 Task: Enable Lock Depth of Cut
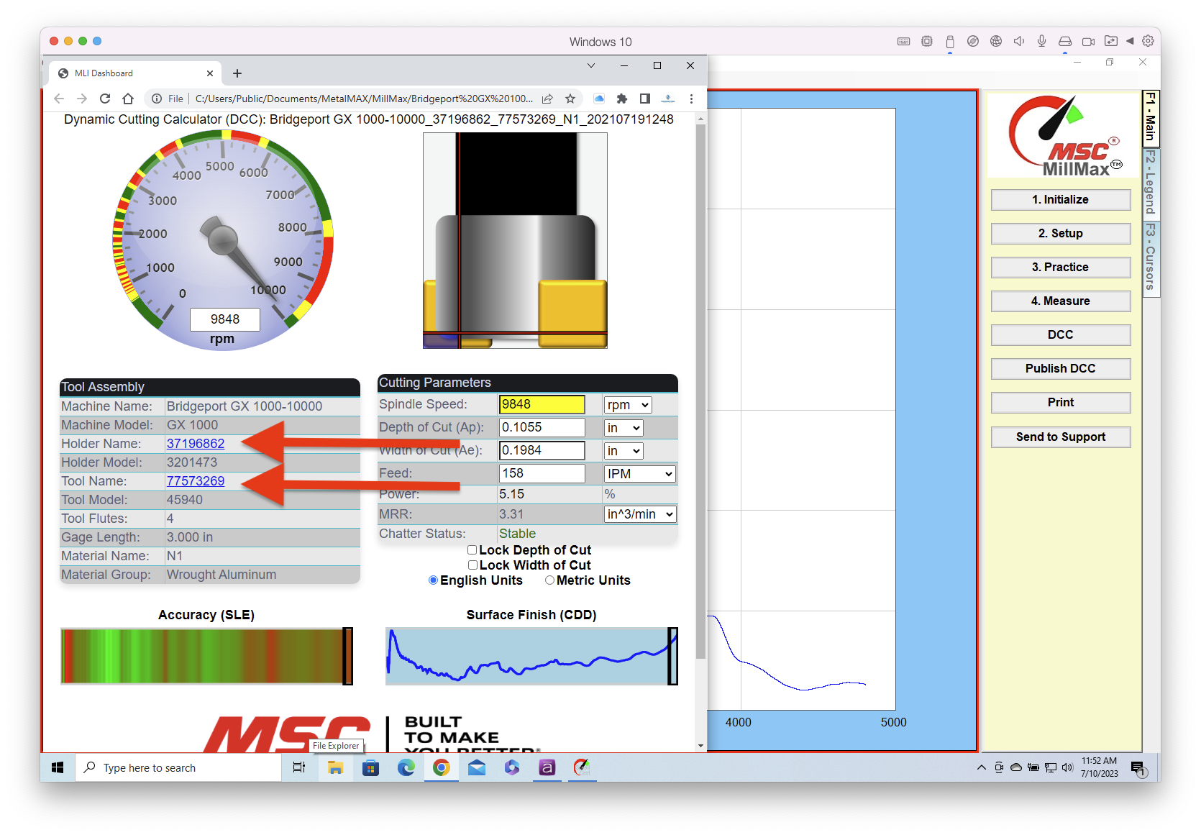[472, 550]
